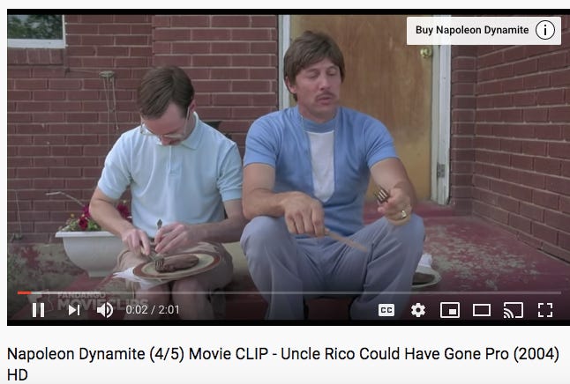This screenshot has height=384, width=570.
Task: Enter full screen mode
Action: tap(545, 310)
